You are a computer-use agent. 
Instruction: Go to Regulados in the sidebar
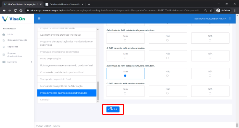[x=13, y=47]
